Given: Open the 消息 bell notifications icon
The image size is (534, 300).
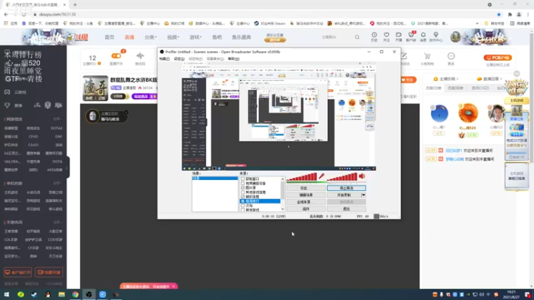Looking at the screenshot, I should [423, 35].
